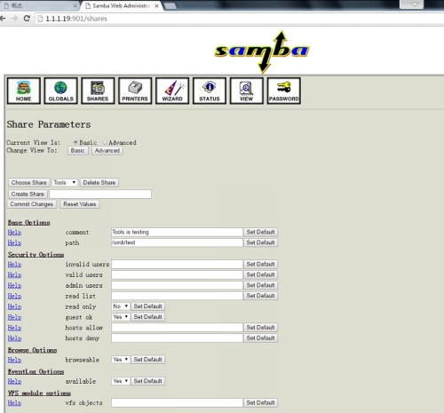Click the browser forward arrow

14,19
